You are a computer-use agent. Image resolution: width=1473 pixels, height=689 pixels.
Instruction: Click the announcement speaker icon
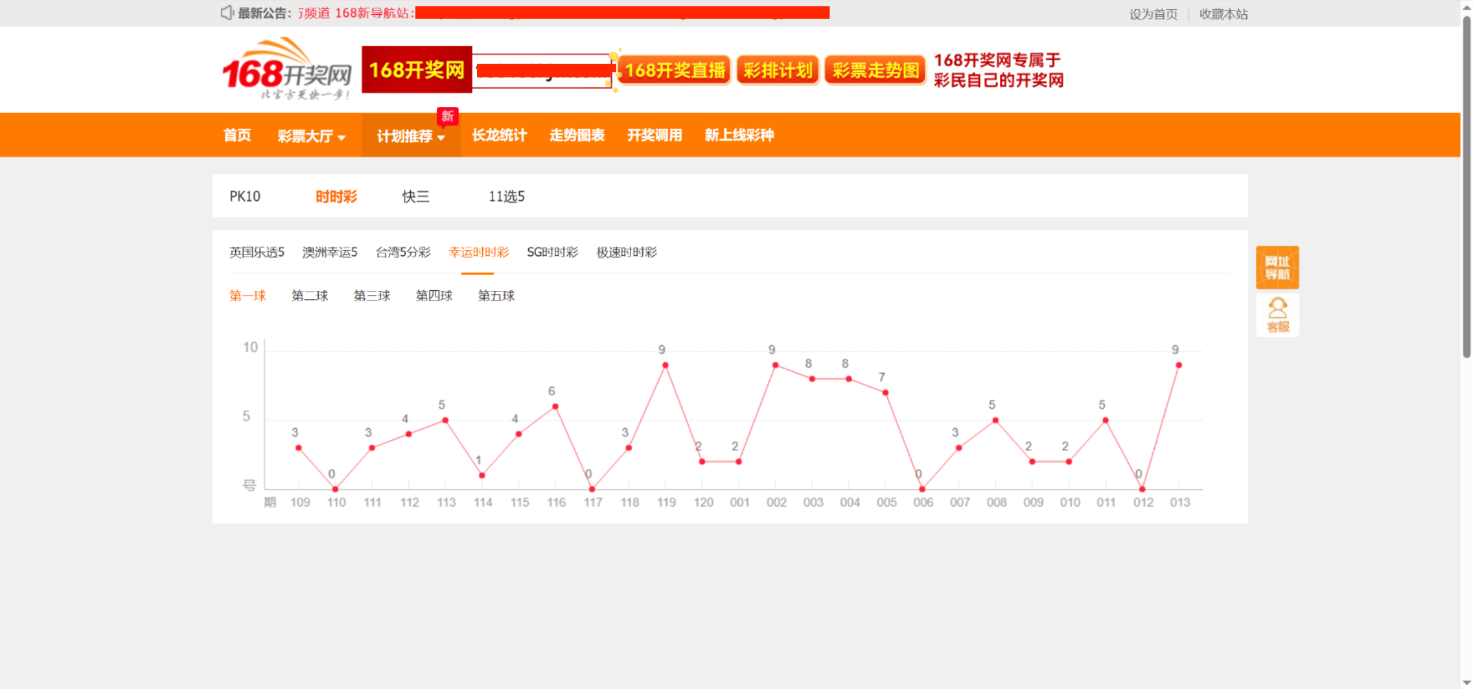coord(227,13)
